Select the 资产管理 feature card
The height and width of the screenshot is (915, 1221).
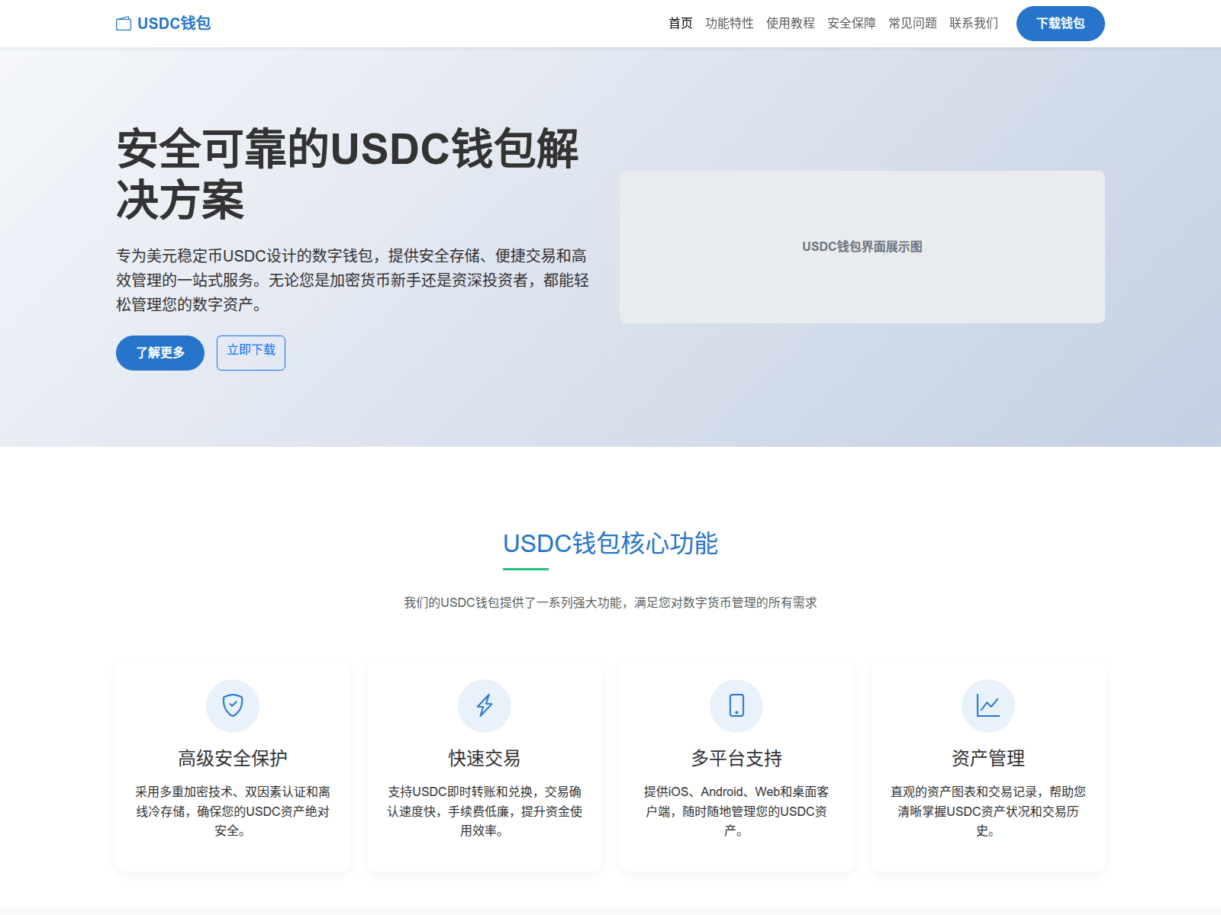(x=987, y=765)
